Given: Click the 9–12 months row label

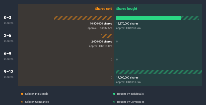Looking at the screenshot, I should tap(9, 74).
